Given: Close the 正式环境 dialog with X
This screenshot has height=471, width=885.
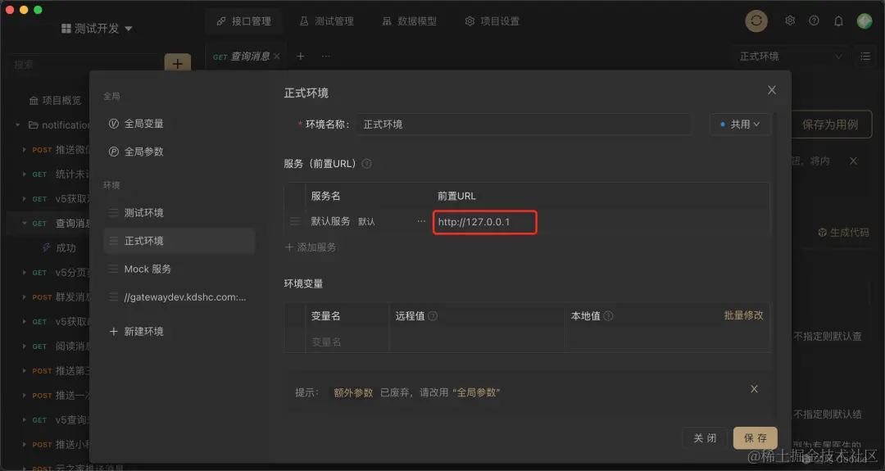Looking at the screenshot, I should click(772, 90).
